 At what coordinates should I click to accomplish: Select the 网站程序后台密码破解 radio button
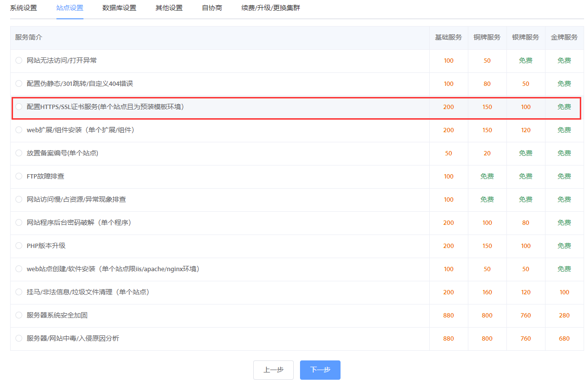(x=19, y=222)
